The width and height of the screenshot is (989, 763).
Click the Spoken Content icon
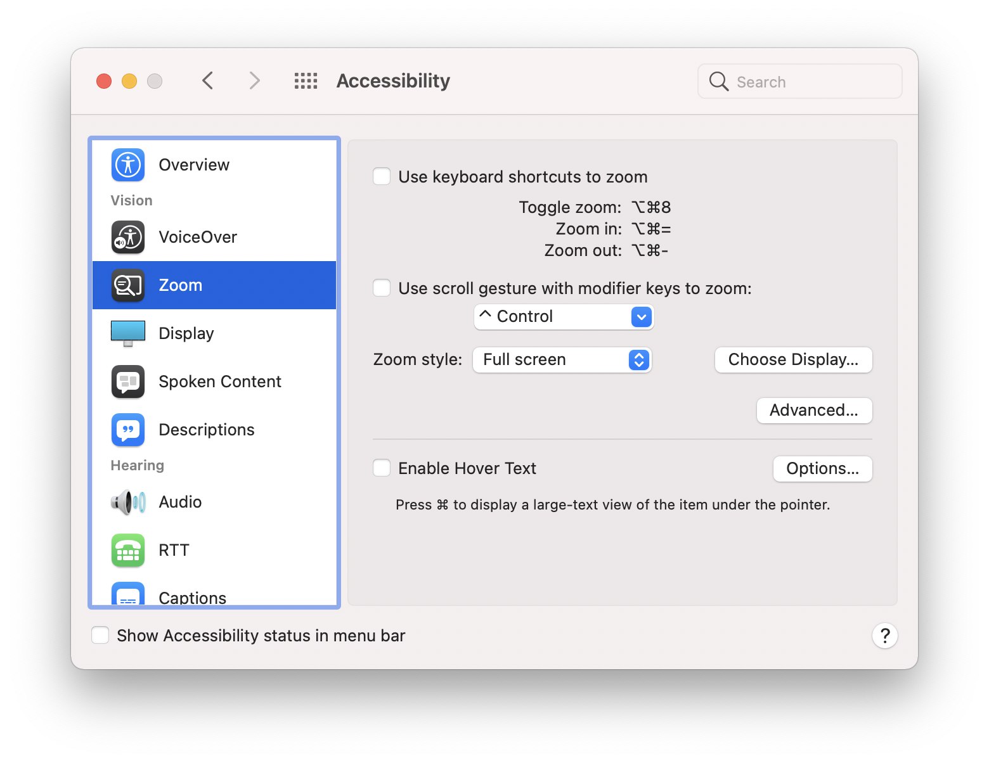click(x=128, y=381)
